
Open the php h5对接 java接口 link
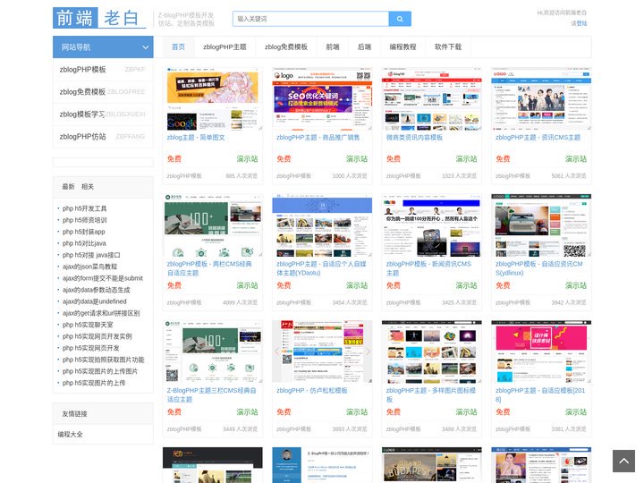click(x=91, y=255)
